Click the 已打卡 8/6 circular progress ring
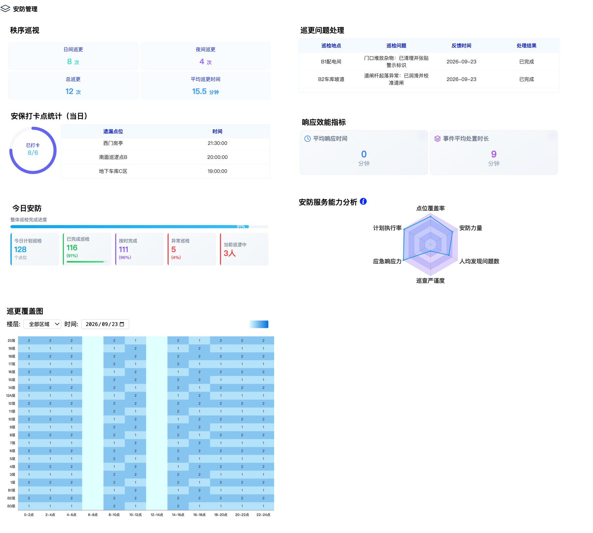The height and width of the screenshot is (533, 593). tap(33, 150)
